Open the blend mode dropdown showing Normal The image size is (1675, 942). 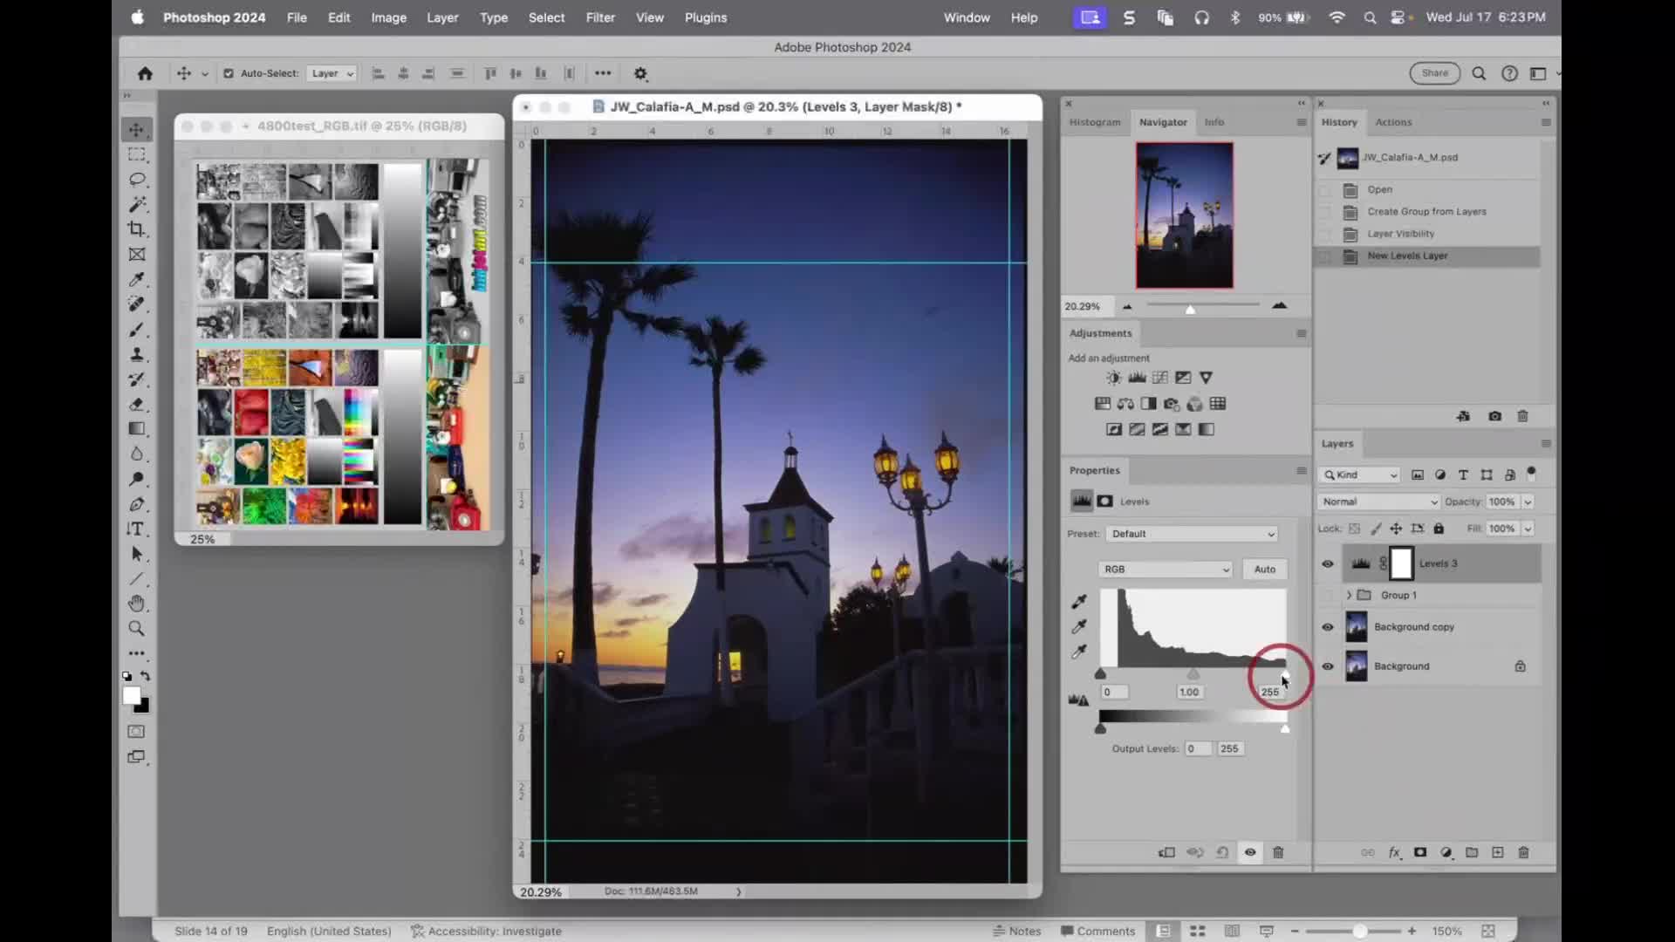pos(1377,502)
